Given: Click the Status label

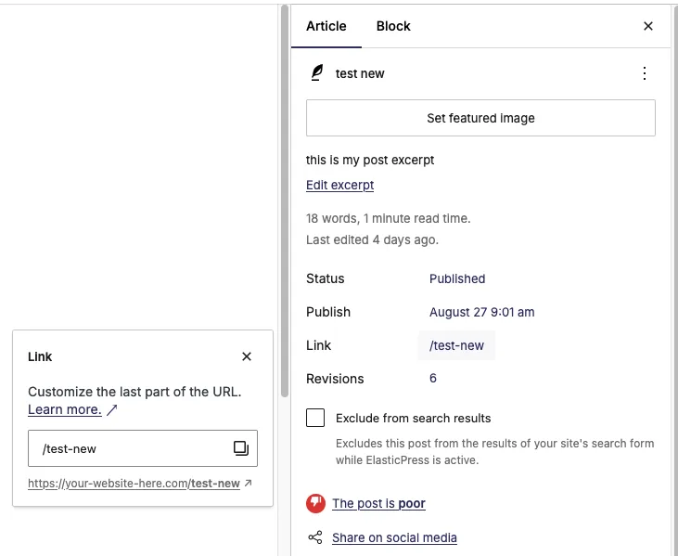Looking at the screenshot, I should 326,278.
